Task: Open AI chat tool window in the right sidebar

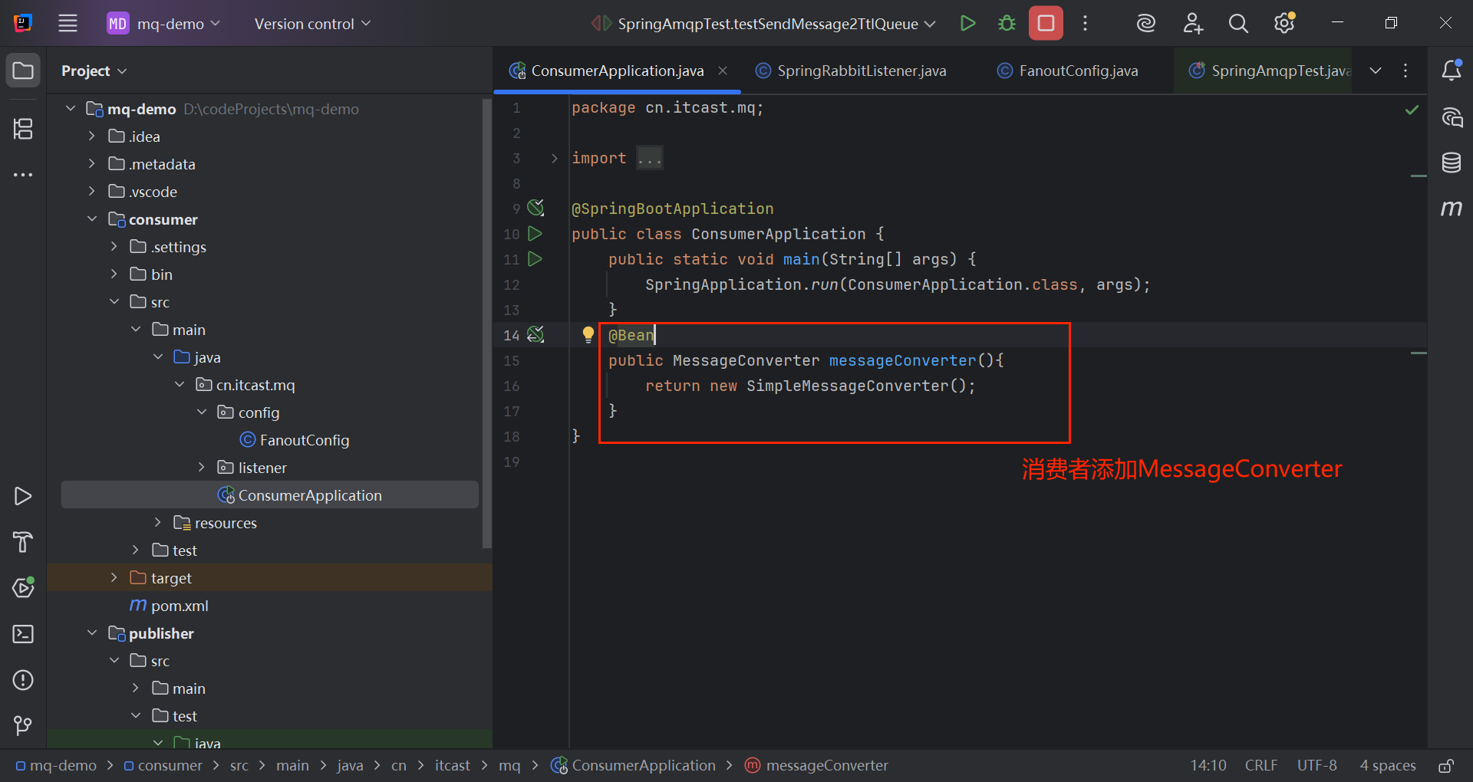Action: pos(1452,117)
